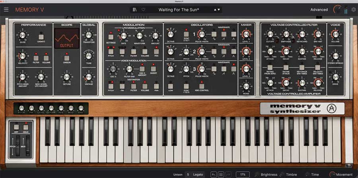Open the Legato mode selector in bottom bar
358x178 pixels.
(198, 174)
